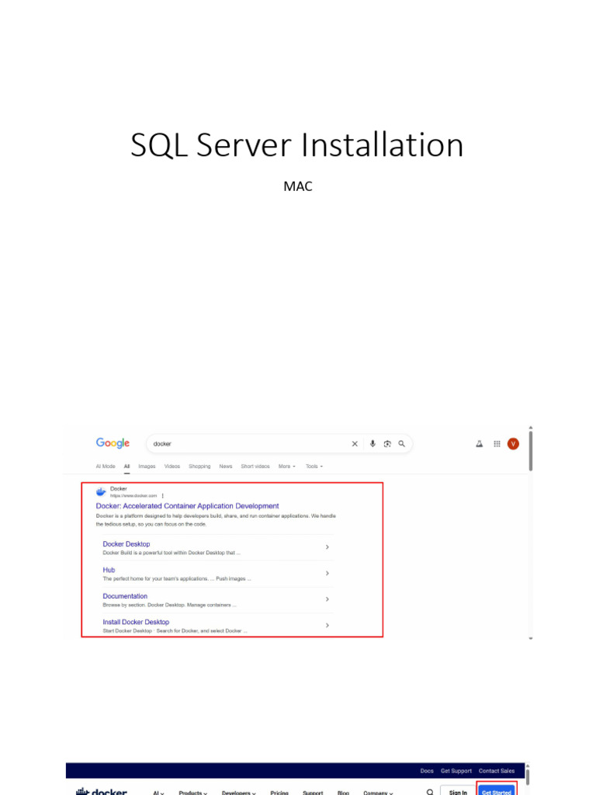The height and width of the screenshot is (795, 596).
Task: Switch to Short videos tab
Action: 255,467
